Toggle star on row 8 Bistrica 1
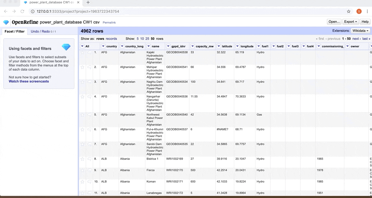 (x=82, y=159)
